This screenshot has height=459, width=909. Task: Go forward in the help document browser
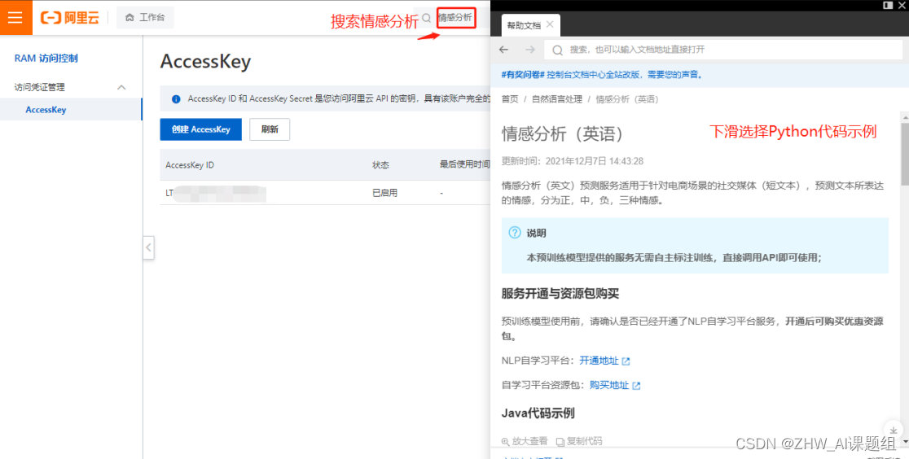(530, 50)
